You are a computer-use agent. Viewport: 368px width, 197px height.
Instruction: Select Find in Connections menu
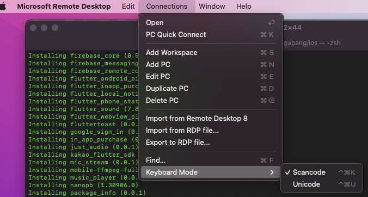211,161
